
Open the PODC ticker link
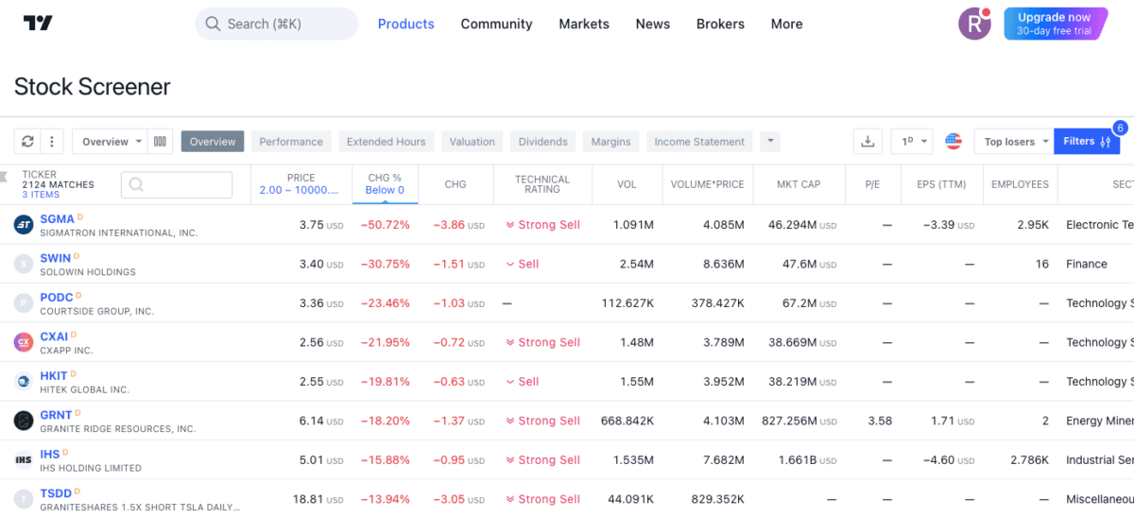[57, 298]
